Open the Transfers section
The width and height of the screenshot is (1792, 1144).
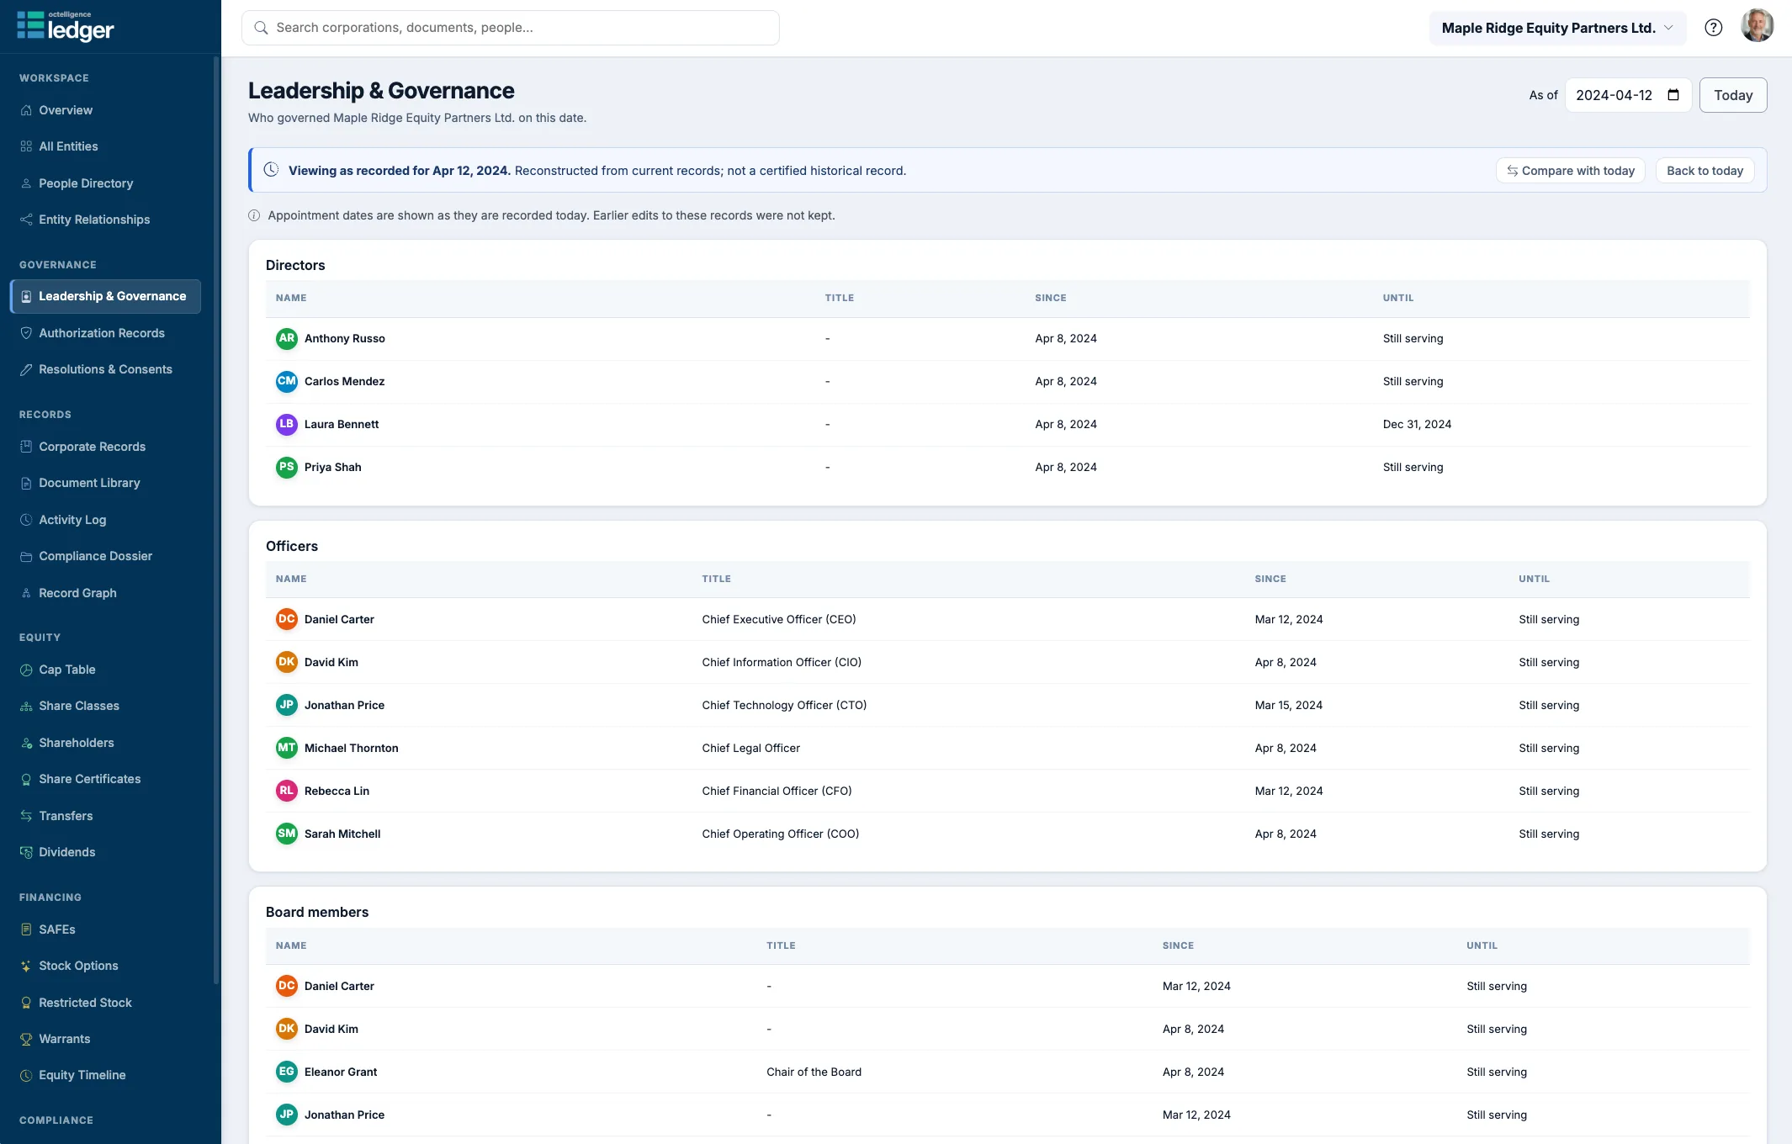tap(105, 816)
